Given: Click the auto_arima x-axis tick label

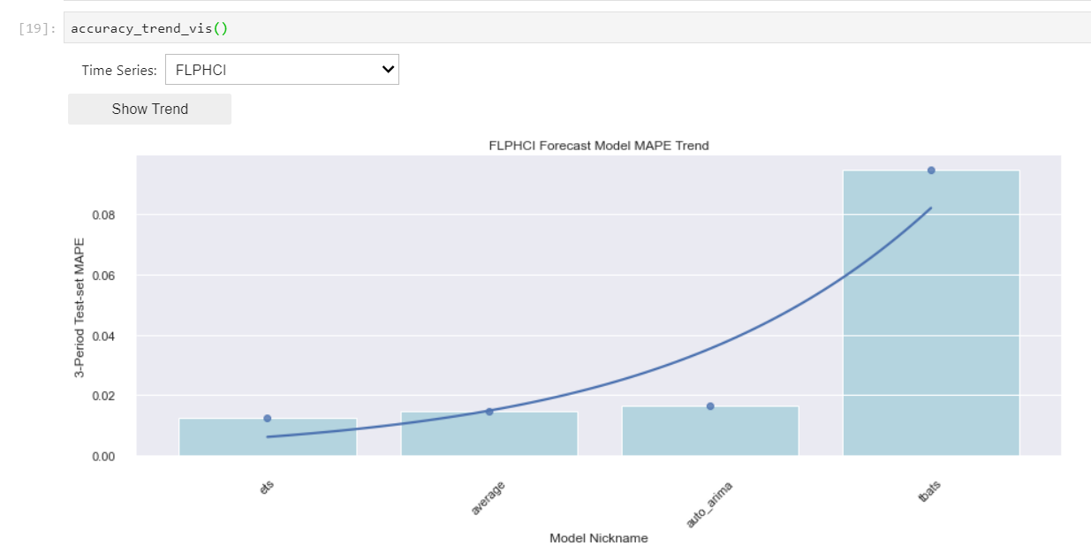Looking at the screenshot, I should tap(708, 503).
